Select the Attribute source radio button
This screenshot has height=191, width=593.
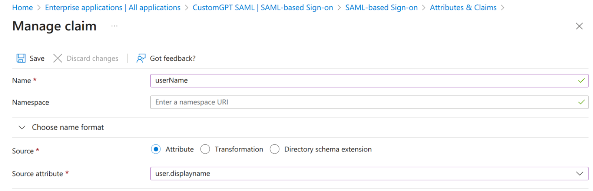click(x=156, y=149)
